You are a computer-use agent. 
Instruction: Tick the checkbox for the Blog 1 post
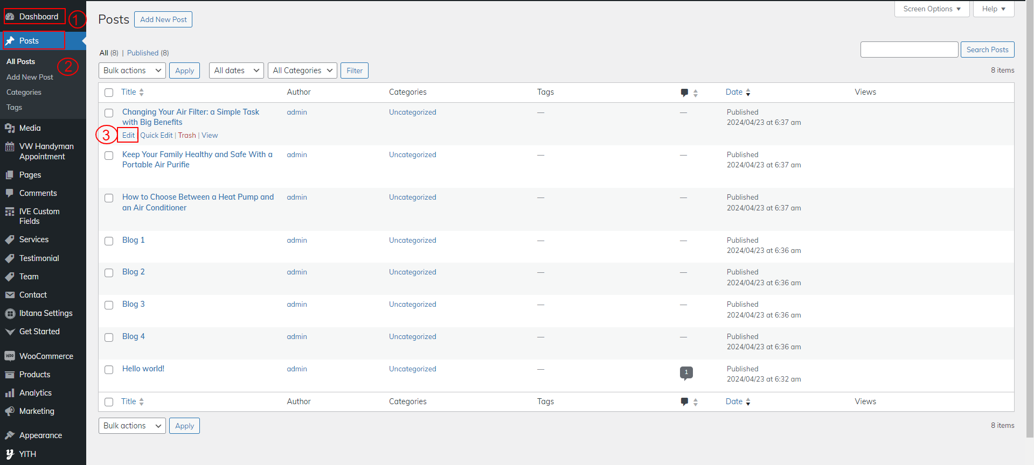(x=109, y=241)
